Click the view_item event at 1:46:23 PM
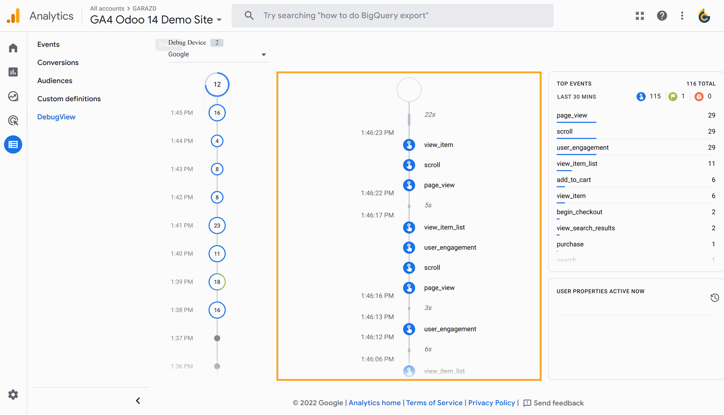Screen dimensions: 724x415 tap(438, 145)
